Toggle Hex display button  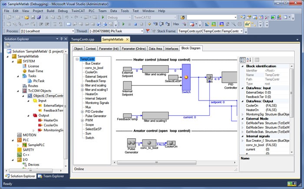(x=176, y=24)
